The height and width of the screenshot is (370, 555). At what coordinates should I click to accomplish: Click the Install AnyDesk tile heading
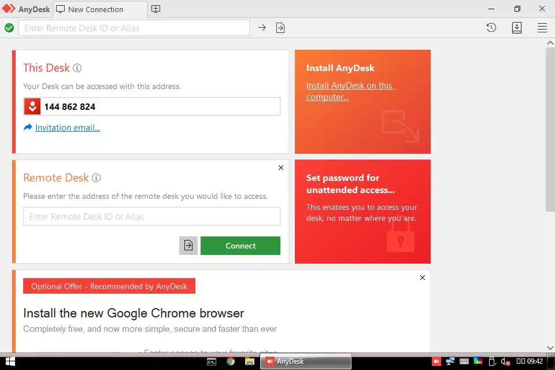click(340, 68)
